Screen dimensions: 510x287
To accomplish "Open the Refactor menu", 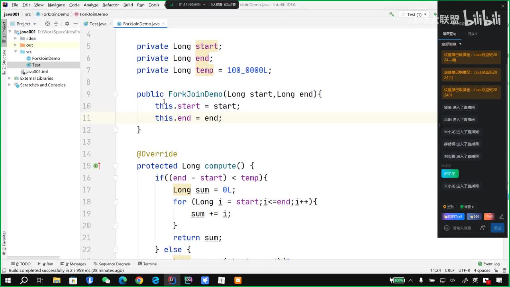I will (x=111, y=5).
